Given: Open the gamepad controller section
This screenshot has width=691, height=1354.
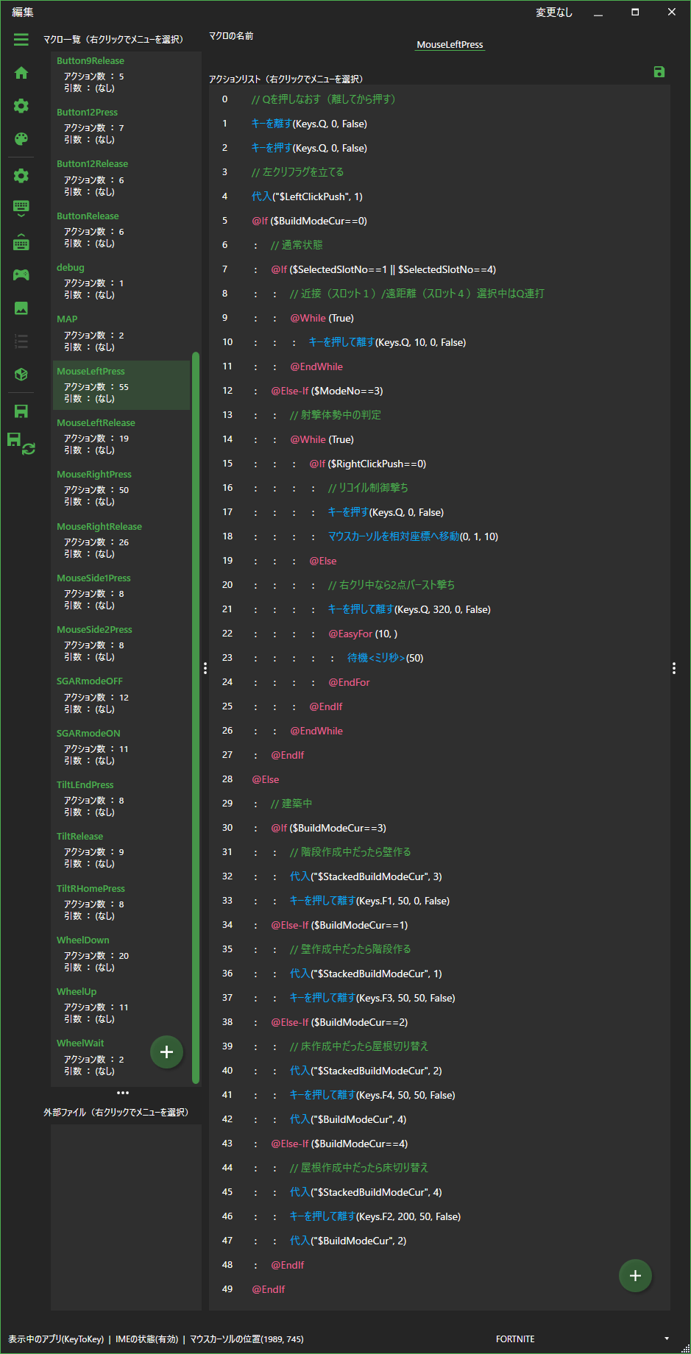Looking at the screenshot, I should coord(21,274).
